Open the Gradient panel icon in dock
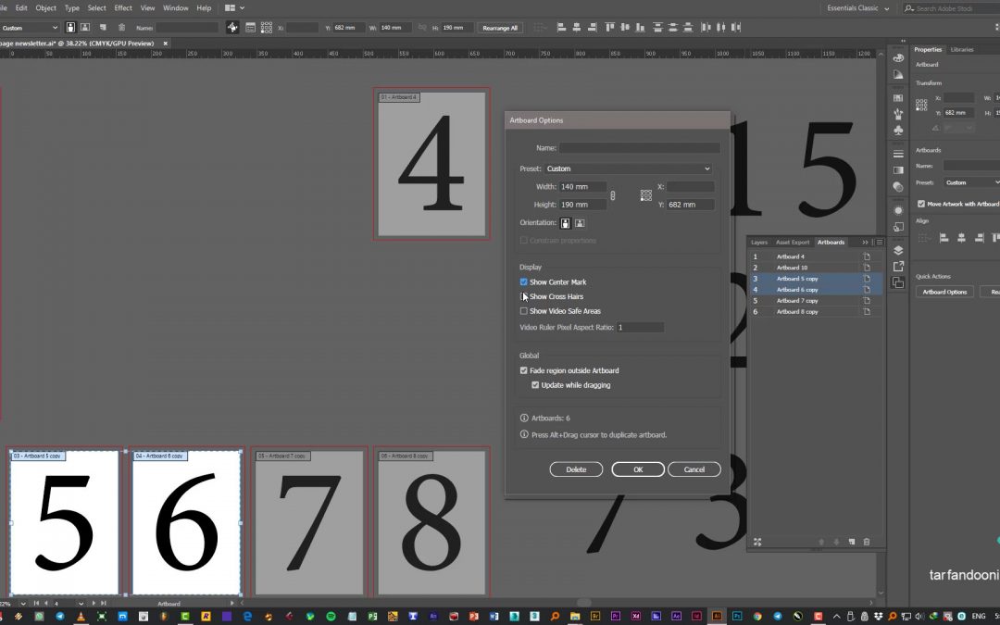 pos(898,170)
